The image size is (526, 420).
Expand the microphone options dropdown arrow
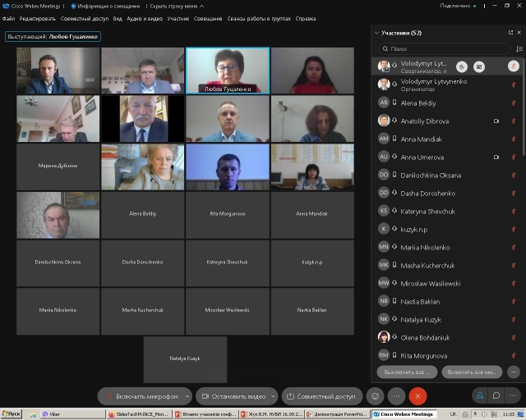[x=187, y=395]
